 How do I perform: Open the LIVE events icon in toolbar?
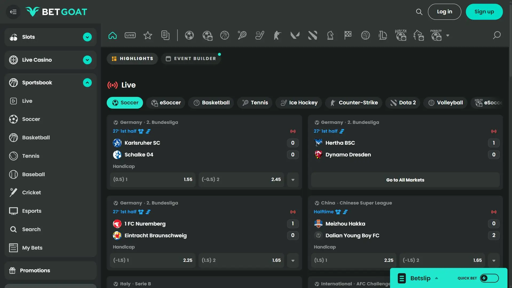[x=130, y=35]
